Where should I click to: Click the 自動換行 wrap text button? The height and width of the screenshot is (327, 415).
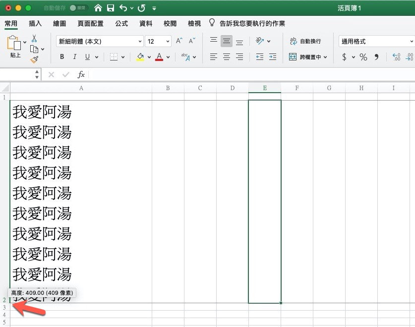(305, 41)
